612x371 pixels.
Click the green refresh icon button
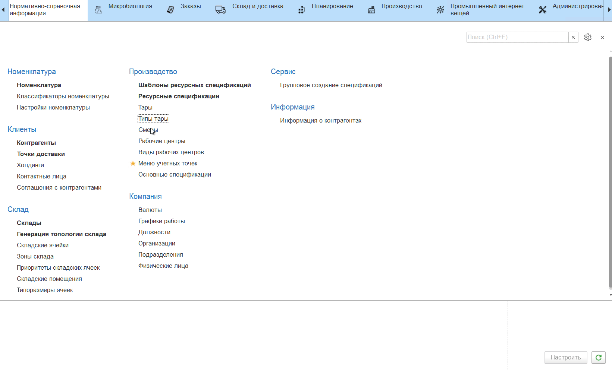point(599,358)
